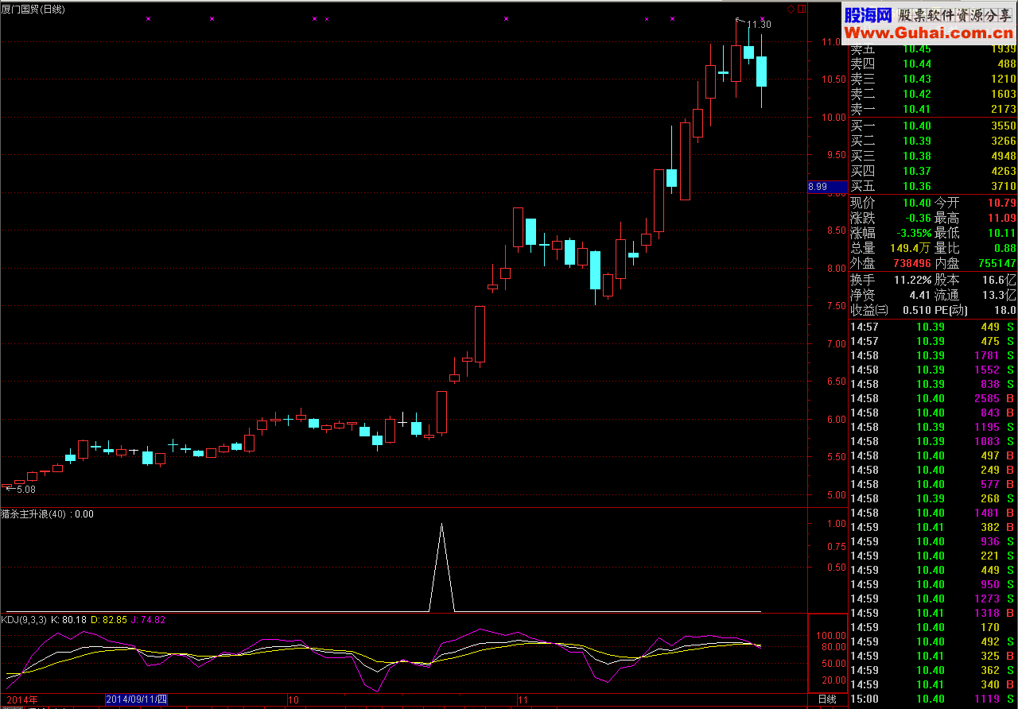Image resolution: width=1018 pixels, height=709 pixels.
Task: Click the 涨幅 percentage -3.35%
Action: coord(914,233)
